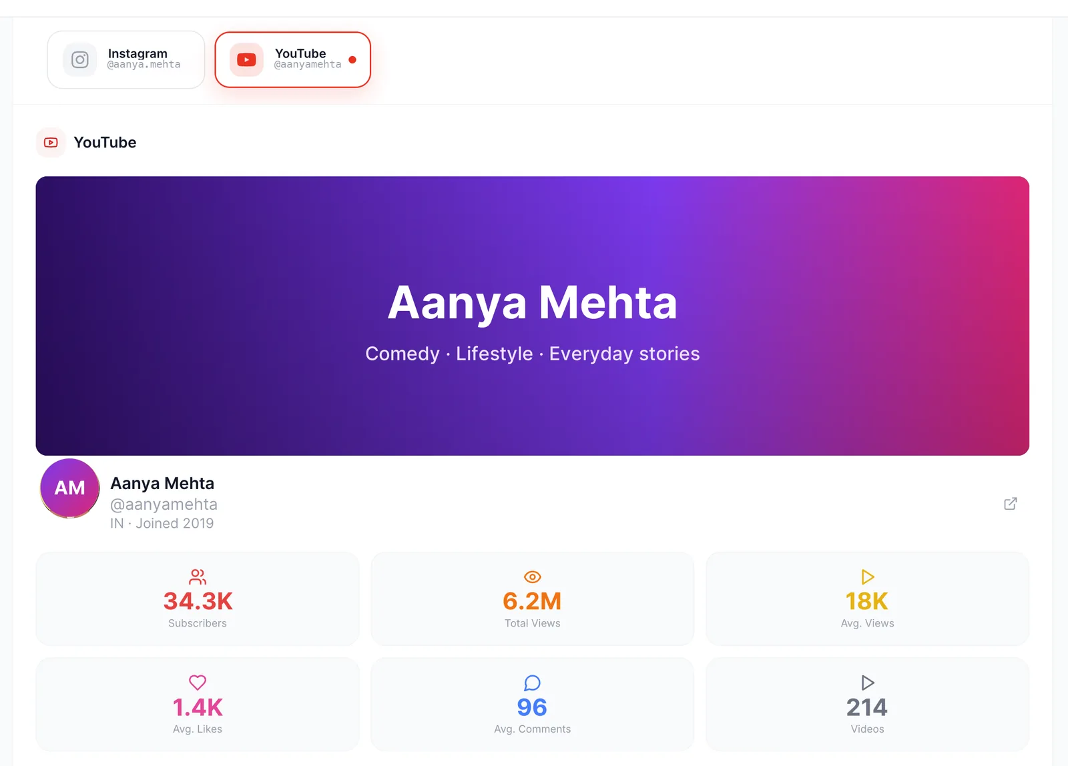Click the Avg. Comments label
Screen dimensions: 1068x766
533,729
